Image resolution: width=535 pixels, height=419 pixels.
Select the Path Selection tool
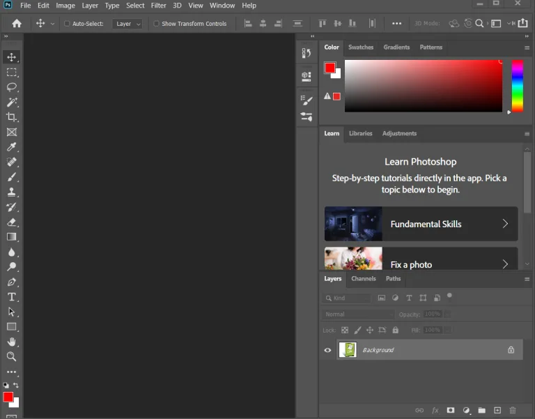[x=12, y=312]
